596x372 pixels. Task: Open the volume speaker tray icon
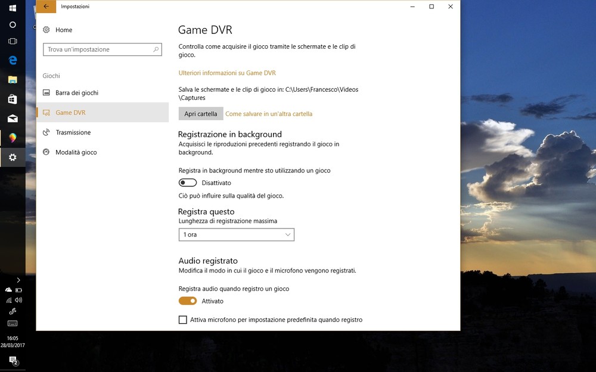18,300
